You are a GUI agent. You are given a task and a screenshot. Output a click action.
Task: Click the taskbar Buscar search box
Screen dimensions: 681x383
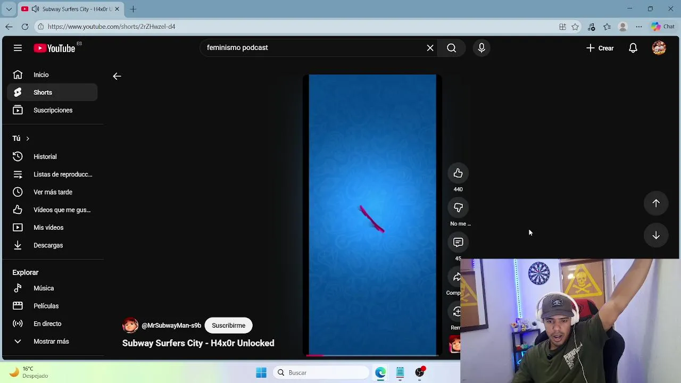pos(321,373)
